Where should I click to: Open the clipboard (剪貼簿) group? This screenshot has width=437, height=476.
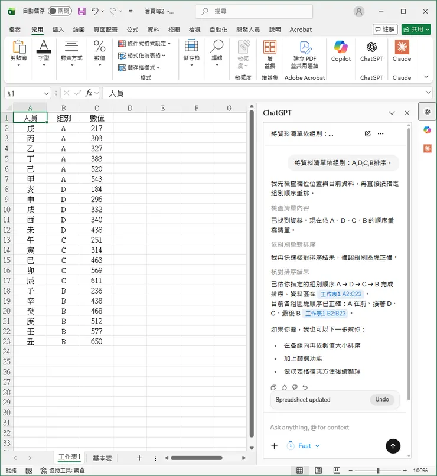pos(18,53)
